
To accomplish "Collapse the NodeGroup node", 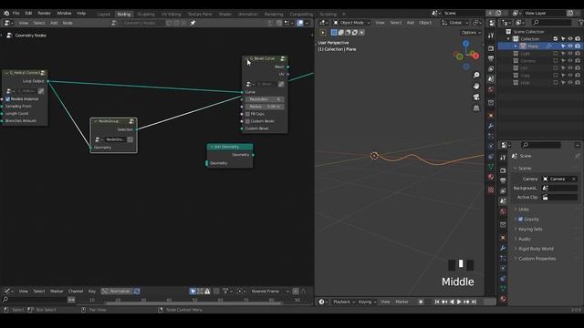I will (95, 121).
